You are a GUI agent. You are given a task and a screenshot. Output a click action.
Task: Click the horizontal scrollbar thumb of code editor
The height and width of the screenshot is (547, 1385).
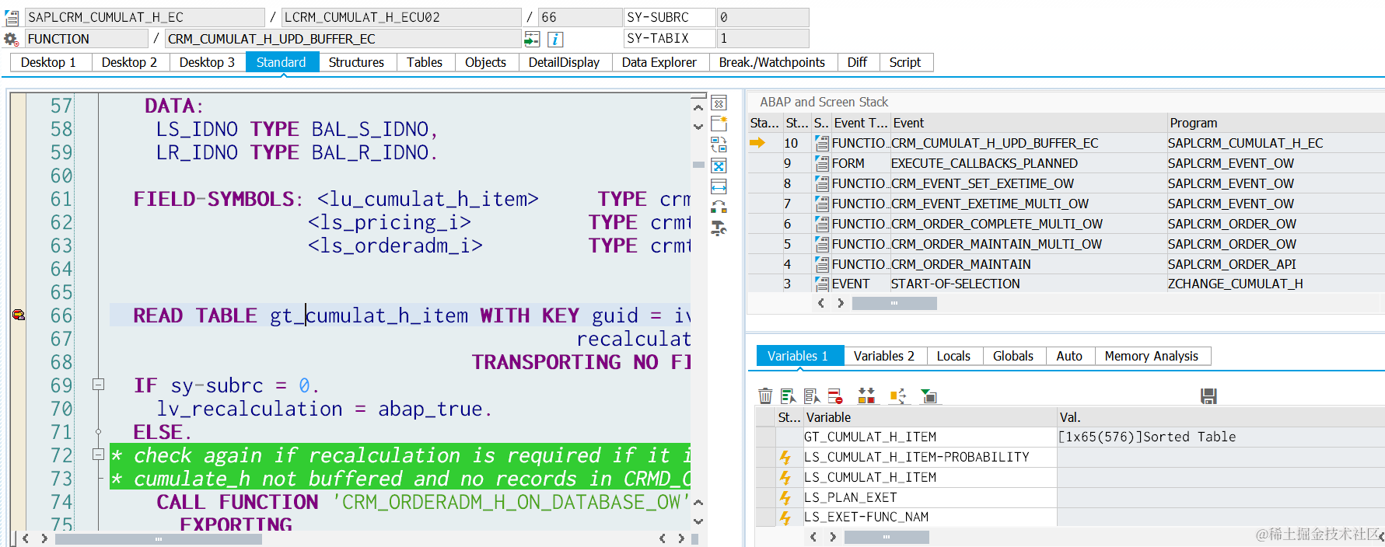click(x=159, y=538)
